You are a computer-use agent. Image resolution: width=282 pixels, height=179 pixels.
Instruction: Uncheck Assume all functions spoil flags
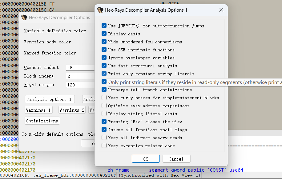104,129
